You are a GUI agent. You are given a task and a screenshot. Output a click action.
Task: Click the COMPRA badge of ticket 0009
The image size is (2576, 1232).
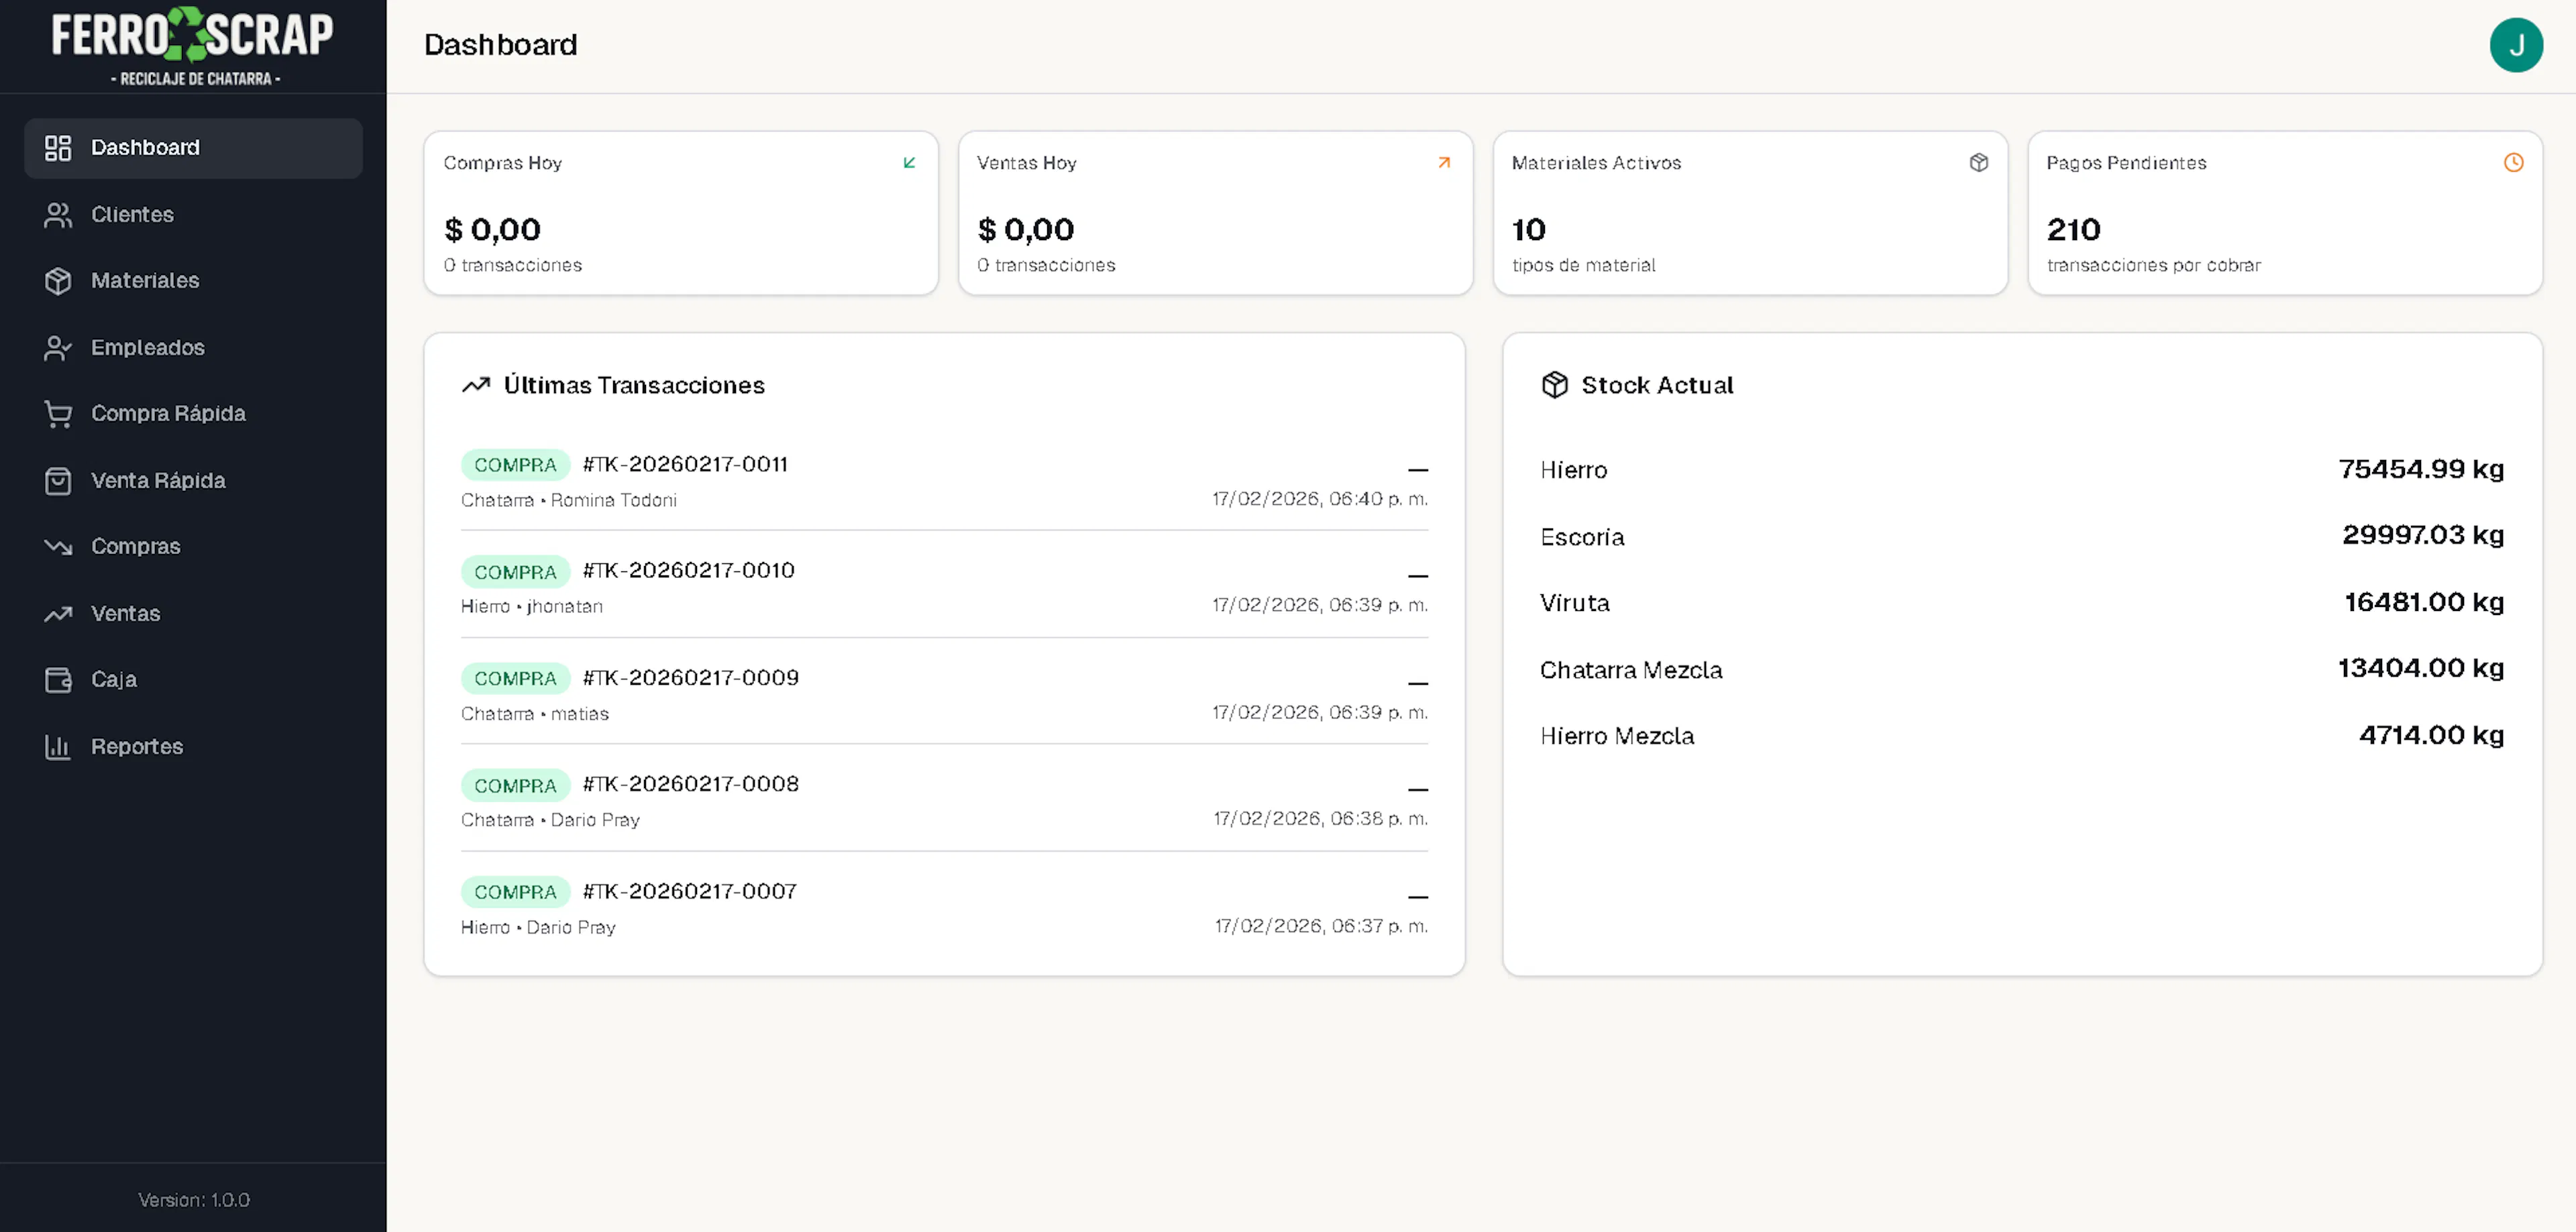tap(515, 679)
